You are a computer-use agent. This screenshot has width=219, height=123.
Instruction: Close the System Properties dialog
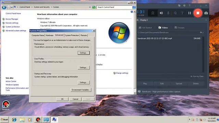(x=94, y=31)
